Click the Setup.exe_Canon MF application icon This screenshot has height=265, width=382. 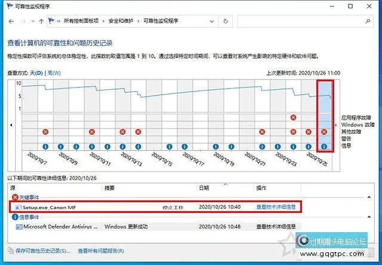tap(19, 208)
